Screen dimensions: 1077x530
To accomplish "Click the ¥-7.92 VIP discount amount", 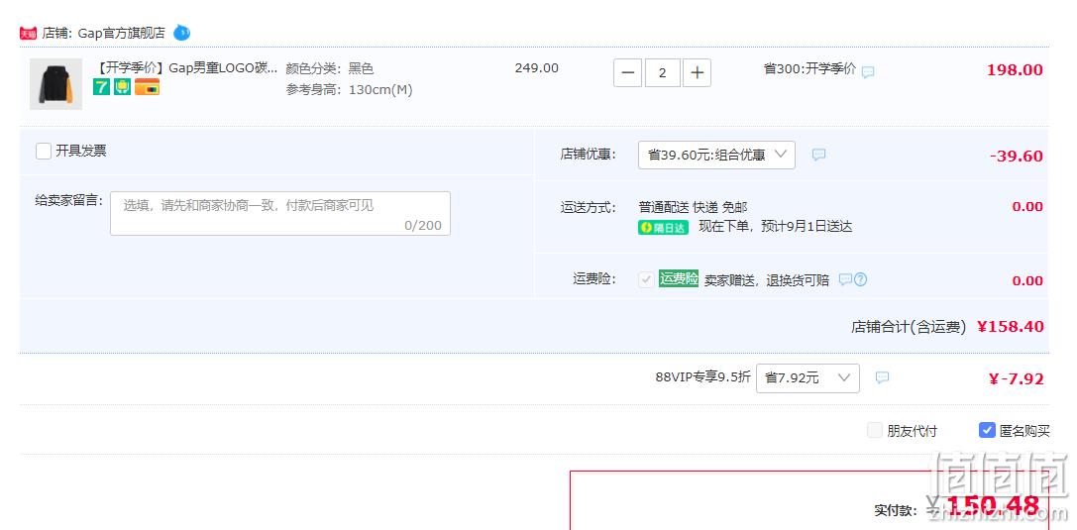I will point(1016,379).
